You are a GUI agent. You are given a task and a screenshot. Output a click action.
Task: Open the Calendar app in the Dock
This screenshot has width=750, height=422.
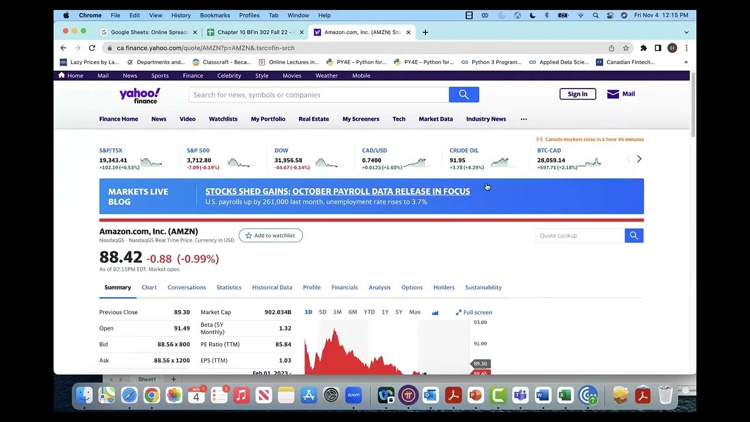196,396
